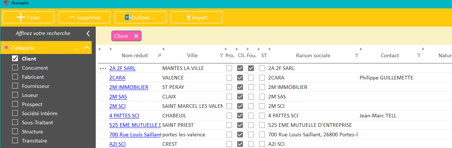Select the CHABEUIL city cell
Viewport: 452px width, 148px height.
coord(174,116)
